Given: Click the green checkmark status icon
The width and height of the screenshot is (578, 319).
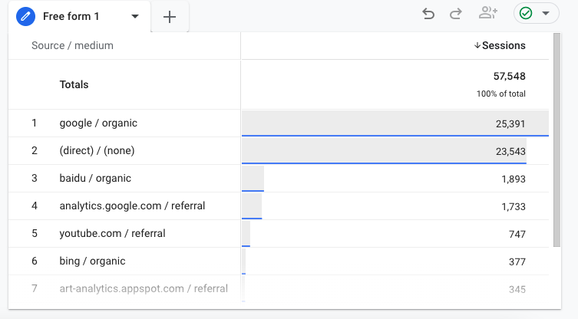Looking at the screenshot, I should [x=526, y=13].
